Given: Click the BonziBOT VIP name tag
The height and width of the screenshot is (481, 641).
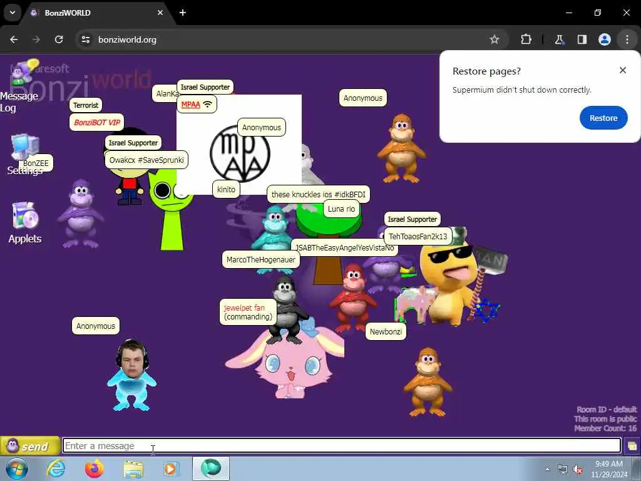Looking at the screenshot, I should [x=97, y=122].
